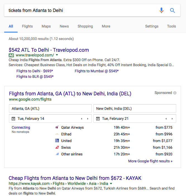
Task: Switch to the Shopping tab
Action: pyautogui.click(x=85, y=26)
